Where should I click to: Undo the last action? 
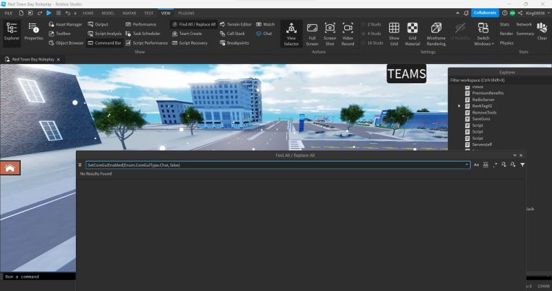coord(68,13)
